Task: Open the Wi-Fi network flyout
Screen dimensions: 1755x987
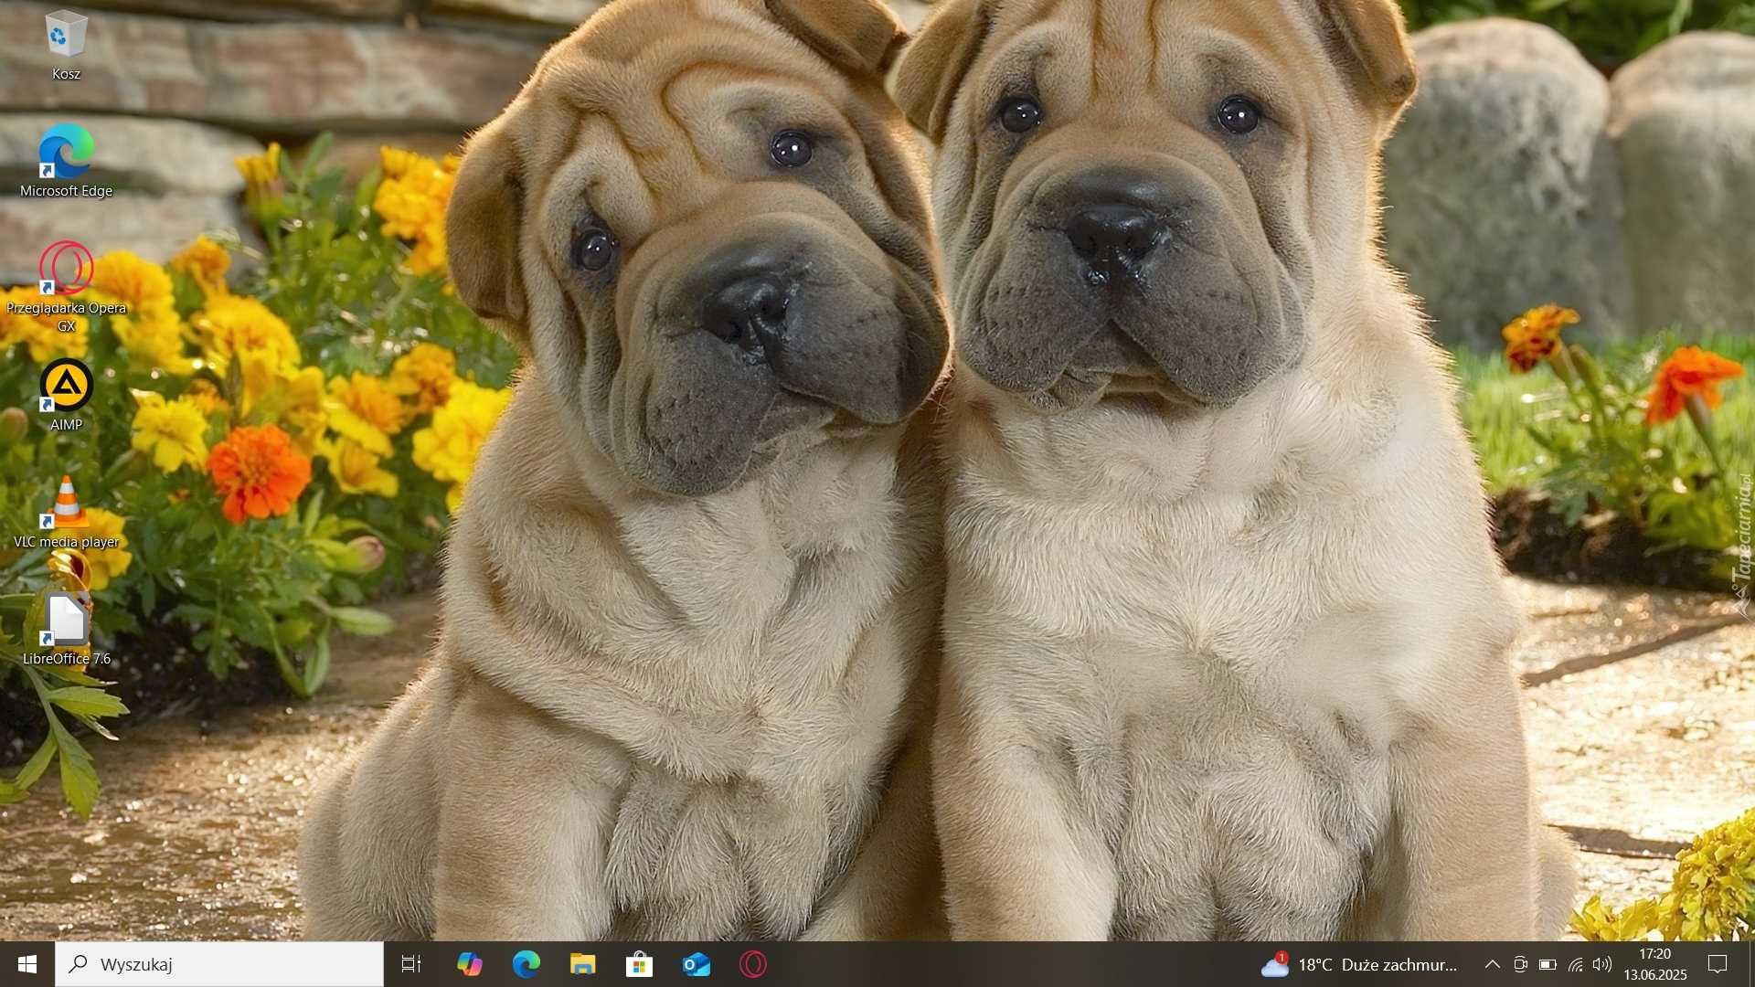Action: click(1576, 964)
